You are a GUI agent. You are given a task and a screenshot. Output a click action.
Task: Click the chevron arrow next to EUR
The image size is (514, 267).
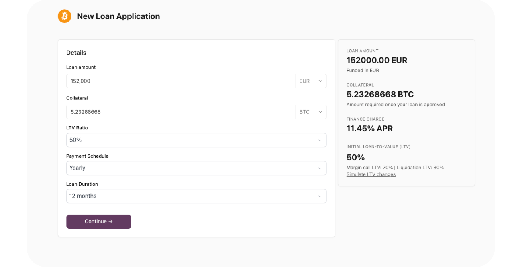320,81
